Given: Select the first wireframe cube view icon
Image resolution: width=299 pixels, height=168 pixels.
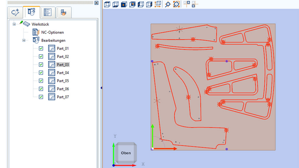Looking at the screenshot, I should [x=107, y=4].
